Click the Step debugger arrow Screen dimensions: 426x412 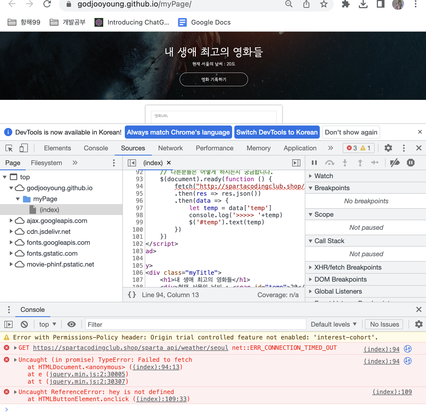[375, 163]
